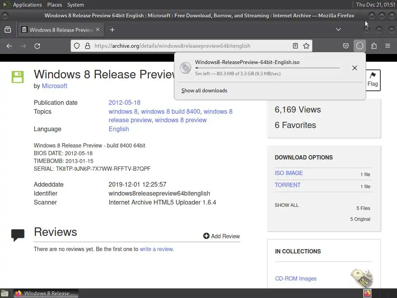This screenshot has width=397, height=298.
Task: Open the tracking protection shield icon
Action: tap(77, 46)
